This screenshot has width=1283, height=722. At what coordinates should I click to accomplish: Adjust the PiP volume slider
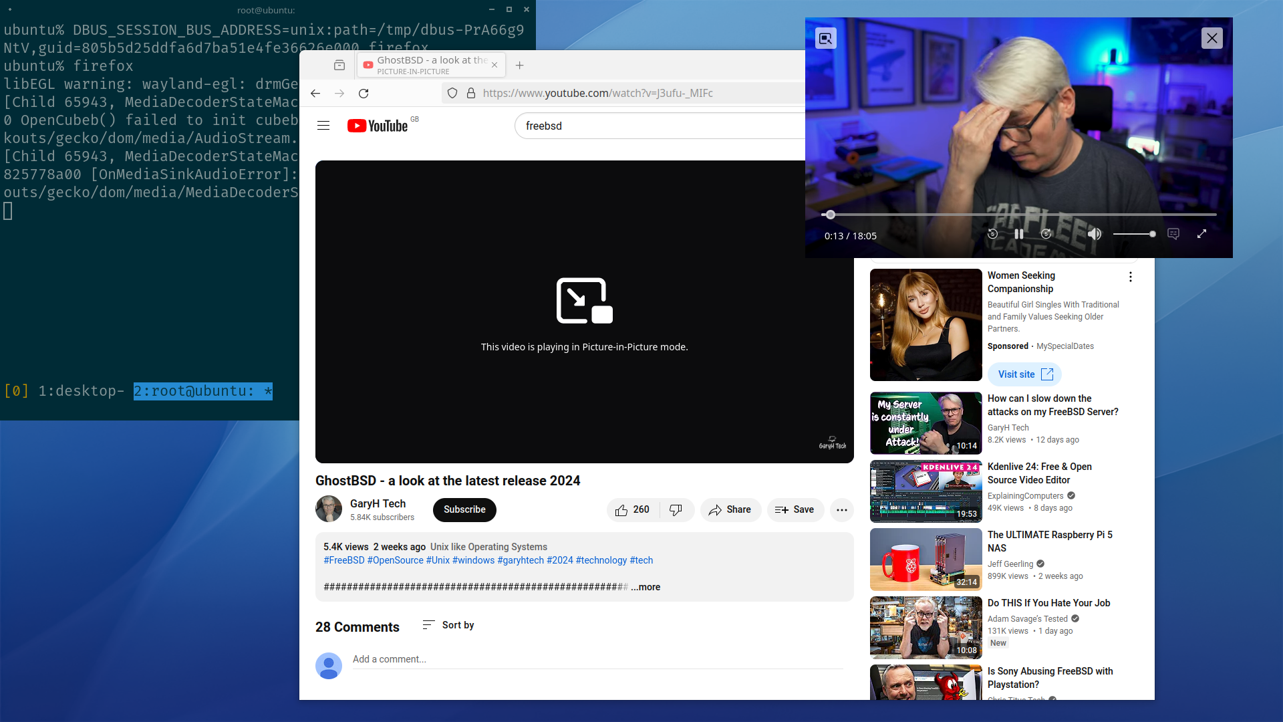tap(1134, 234)
